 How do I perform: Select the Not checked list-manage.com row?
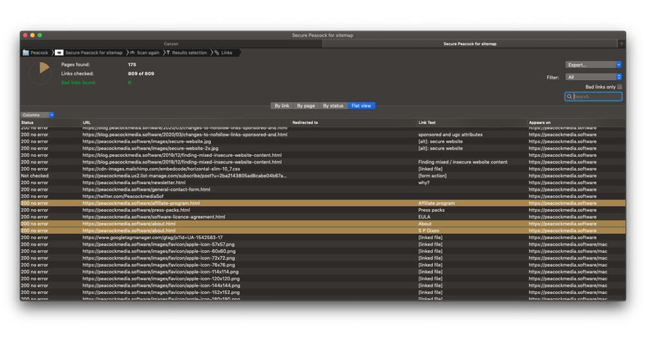coord(323,176)
